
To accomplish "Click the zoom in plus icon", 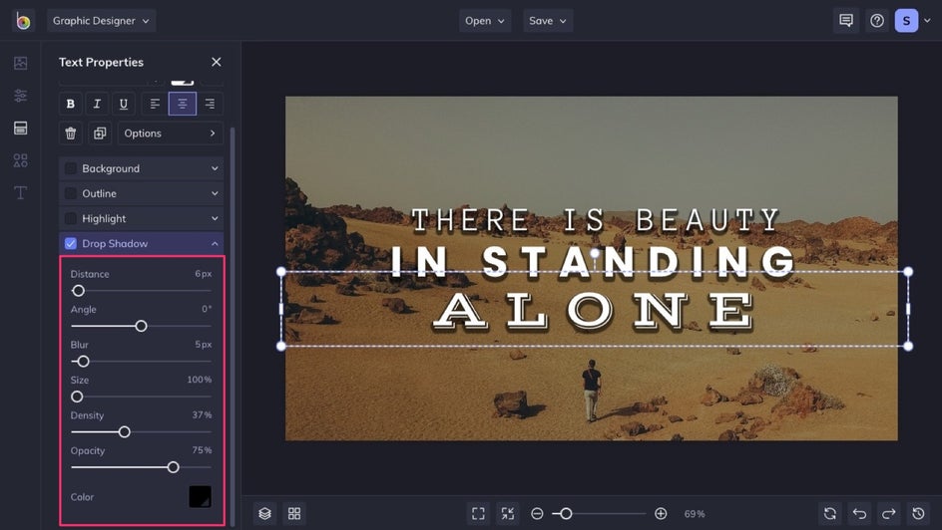I will [x=661, y=513].
